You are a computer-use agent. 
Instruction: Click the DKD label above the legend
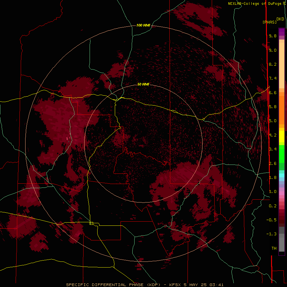click(x=280, y=19)
